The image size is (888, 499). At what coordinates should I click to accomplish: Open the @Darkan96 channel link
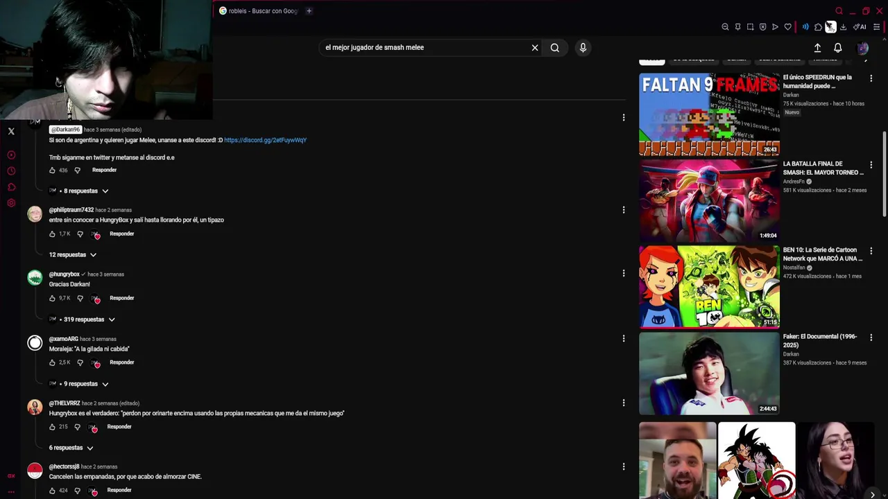click(66, 130)
